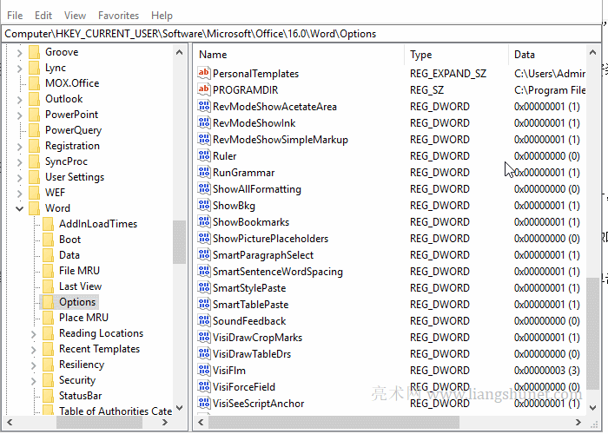
Task: Select the Place MRU folder icon
Action: pos(48,318)
